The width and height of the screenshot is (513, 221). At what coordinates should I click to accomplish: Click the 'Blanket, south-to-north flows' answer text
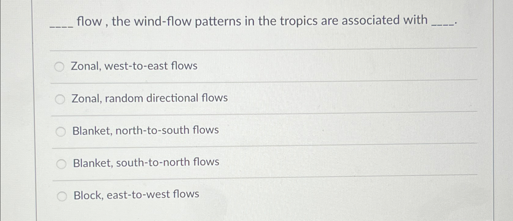pos(146,163)
